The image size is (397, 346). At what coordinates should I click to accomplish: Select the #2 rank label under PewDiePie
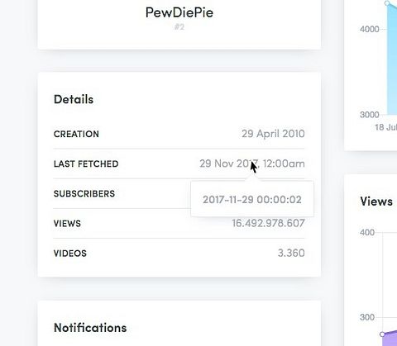tap(179, 27)
